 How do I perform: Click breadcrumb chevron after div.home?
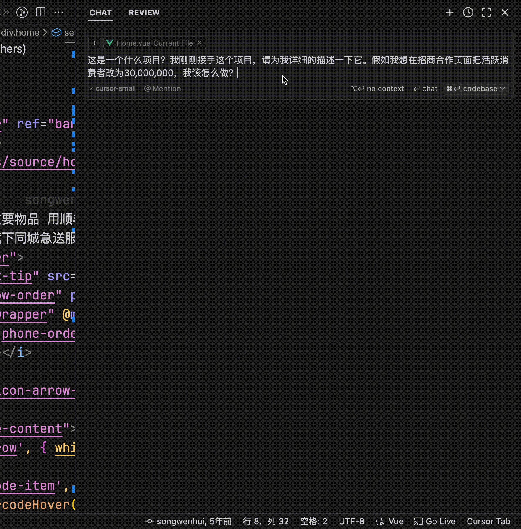(45, 32)
